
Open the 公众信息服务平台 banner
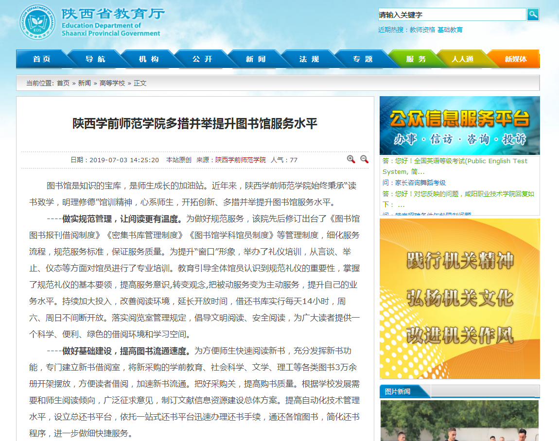(459, 125)
